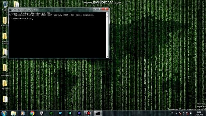This screenshot has width=206, height=116.
Task: Open Google Chrome from the taskbar
Action: pos(32,113)
